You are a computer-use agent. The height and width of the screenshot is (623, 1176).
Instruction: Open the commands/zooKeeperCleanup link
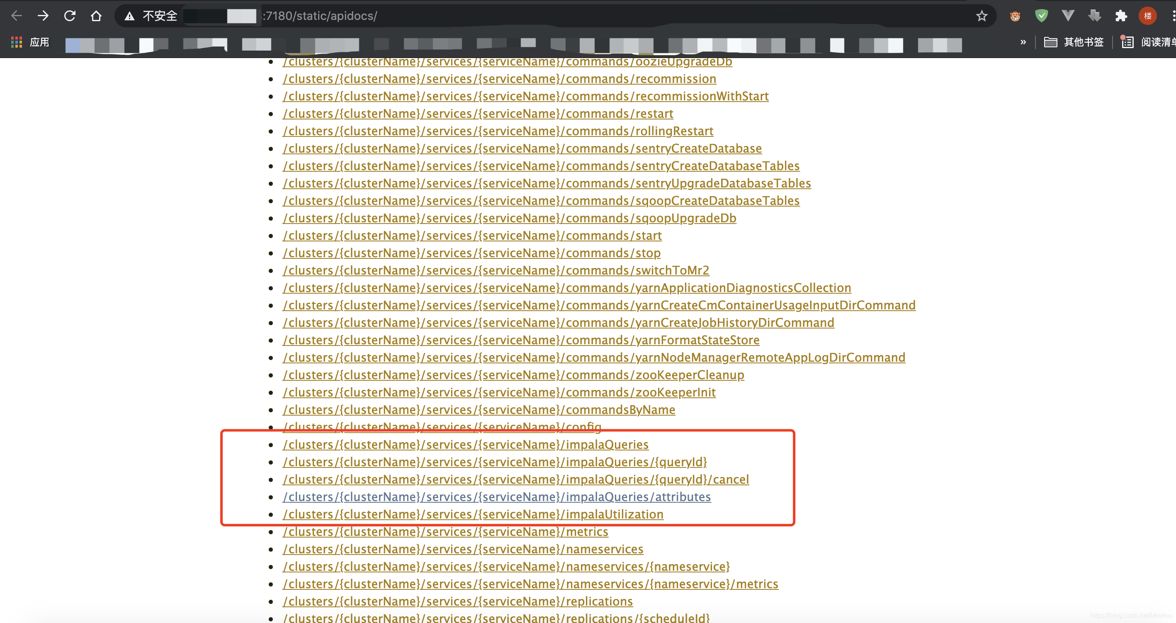pyautogui.click(x=513, y=375)
